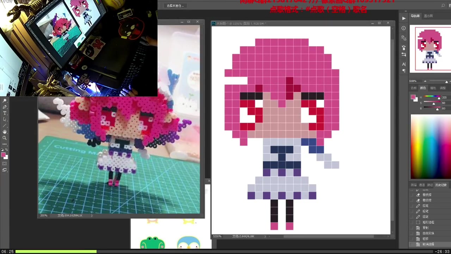Select the Zoom magnifier tool
The height and width of the screenshot is (254, 451).
(x=5, y=138)
